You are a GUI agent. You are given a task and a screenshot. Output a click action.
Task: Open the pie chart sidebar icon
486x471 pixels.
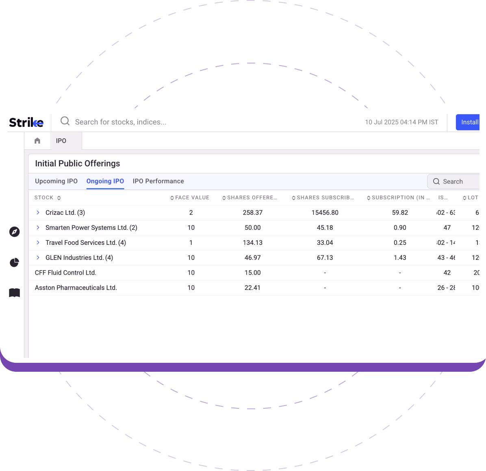pos(14,262)
